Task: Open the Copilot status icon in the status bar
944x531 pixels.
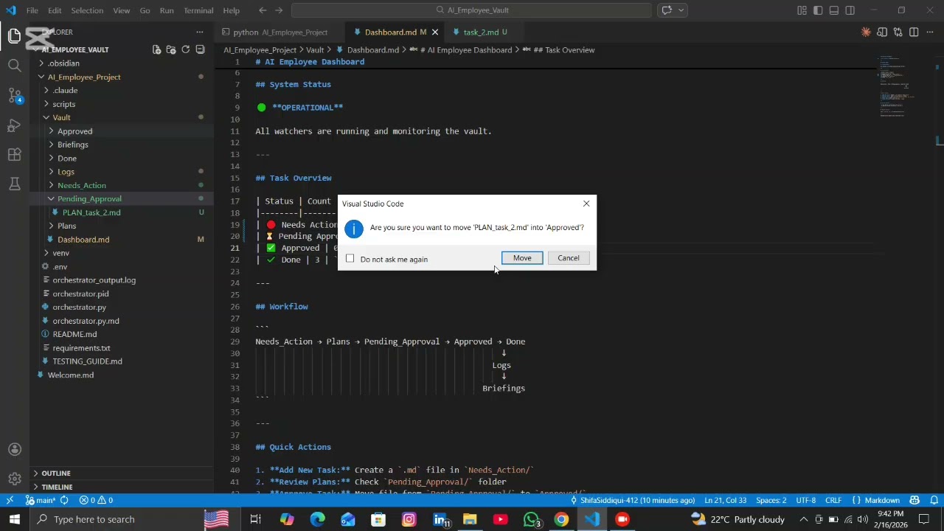Action: click(x=914, y=500)
